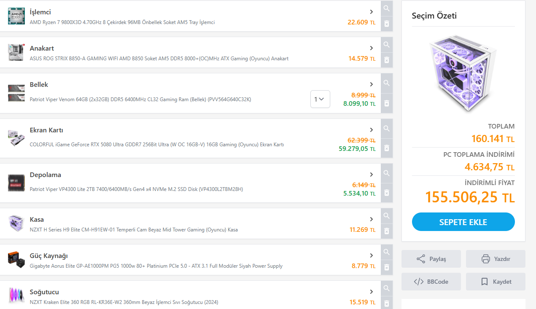
Task: Click the Patriot Viper VP4300 Lite product name
Action: (136, 189)
